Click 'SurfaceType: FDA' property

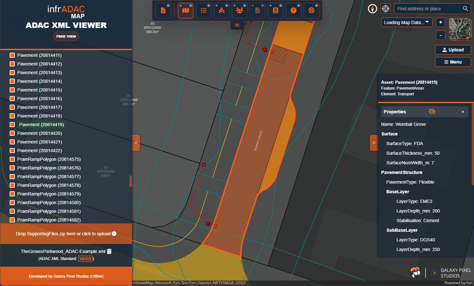(x=404, y=143)
